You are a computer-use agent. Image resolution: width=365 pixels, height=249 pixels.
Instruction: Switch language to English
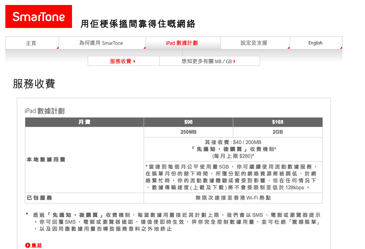(315, 43)
